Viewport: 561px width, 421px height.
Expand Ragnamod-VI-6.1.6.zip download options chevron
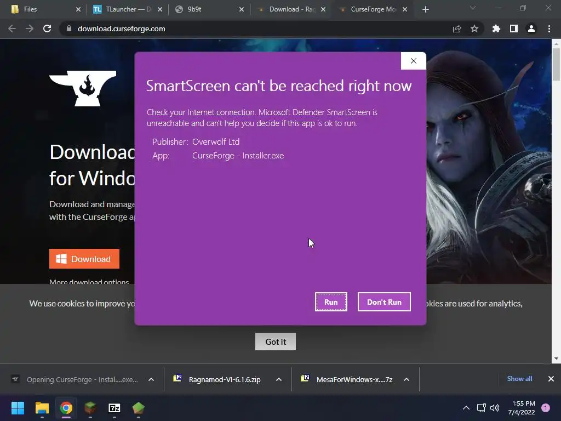[x=279, y=379]
